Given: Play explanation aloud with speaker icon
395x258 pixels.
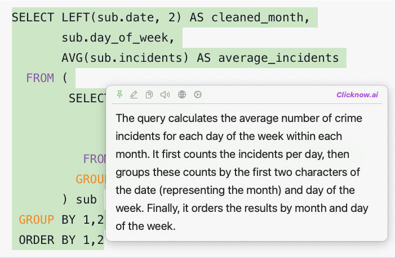Looking at the screenshot, I should coord(165,94).
